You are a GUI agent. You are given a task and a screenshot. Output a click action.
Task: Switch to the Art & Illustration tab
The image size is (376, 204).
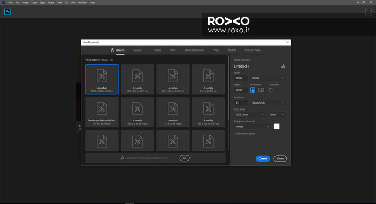[194, 50]
